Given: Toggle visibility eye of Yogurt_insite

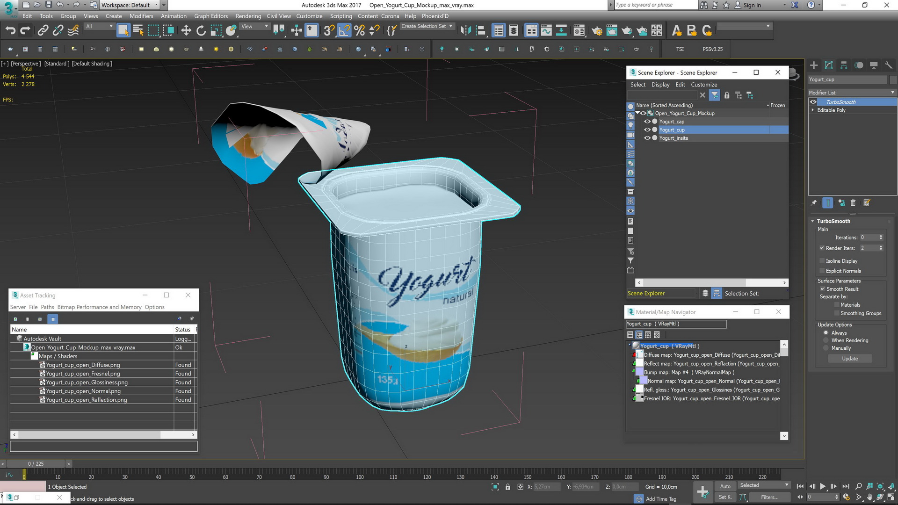Looking at the screenshot, I should click(647, 138).
